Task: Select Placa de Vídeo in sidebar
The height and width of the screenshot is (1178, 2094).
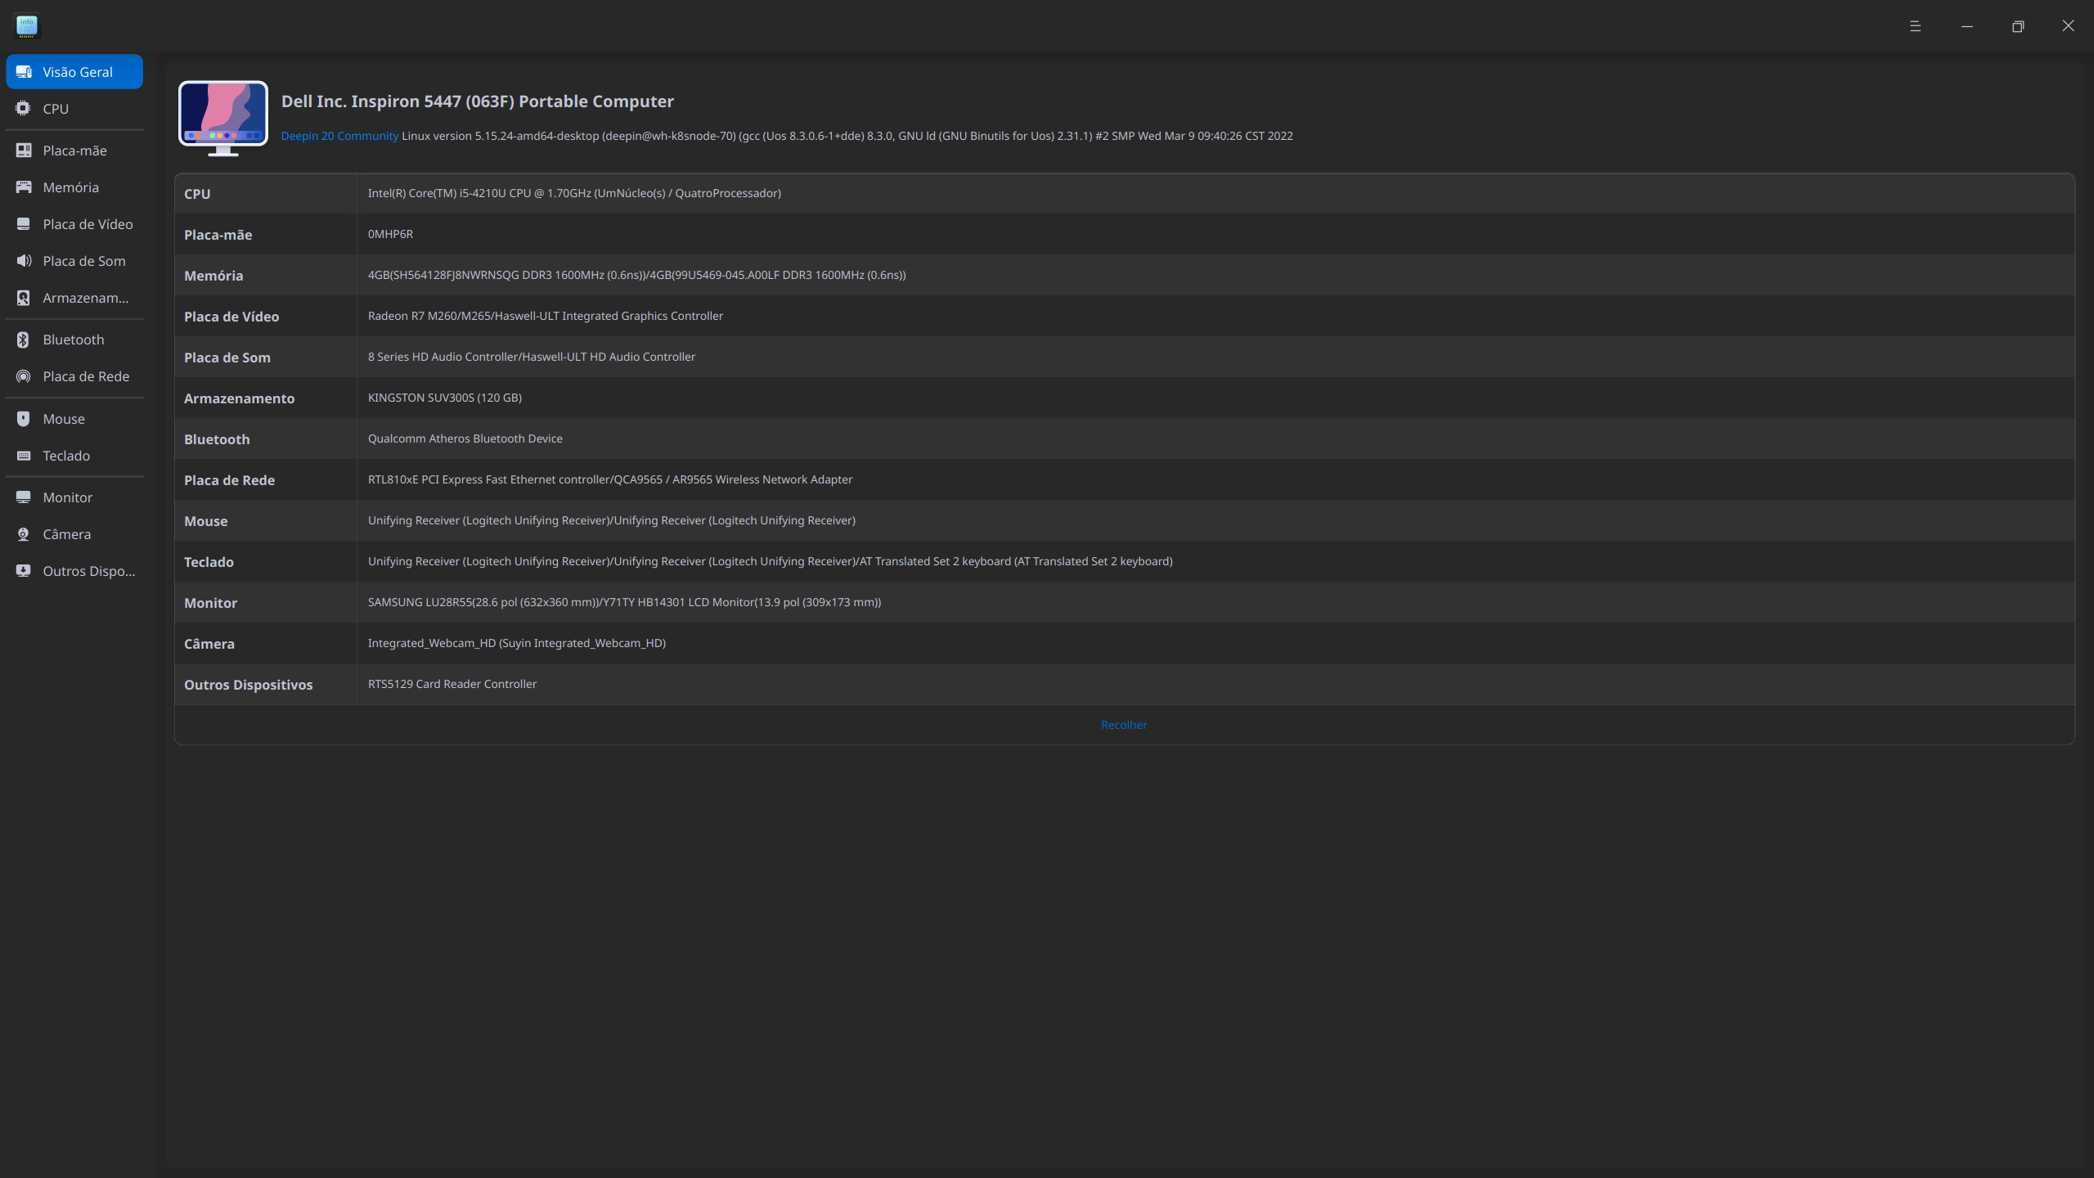Action: pyautogui.click(x=88, y=224)
